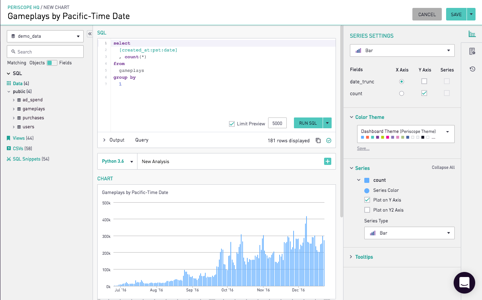Go to Periscope HQ breadcrumb

(x=23, y=7)
